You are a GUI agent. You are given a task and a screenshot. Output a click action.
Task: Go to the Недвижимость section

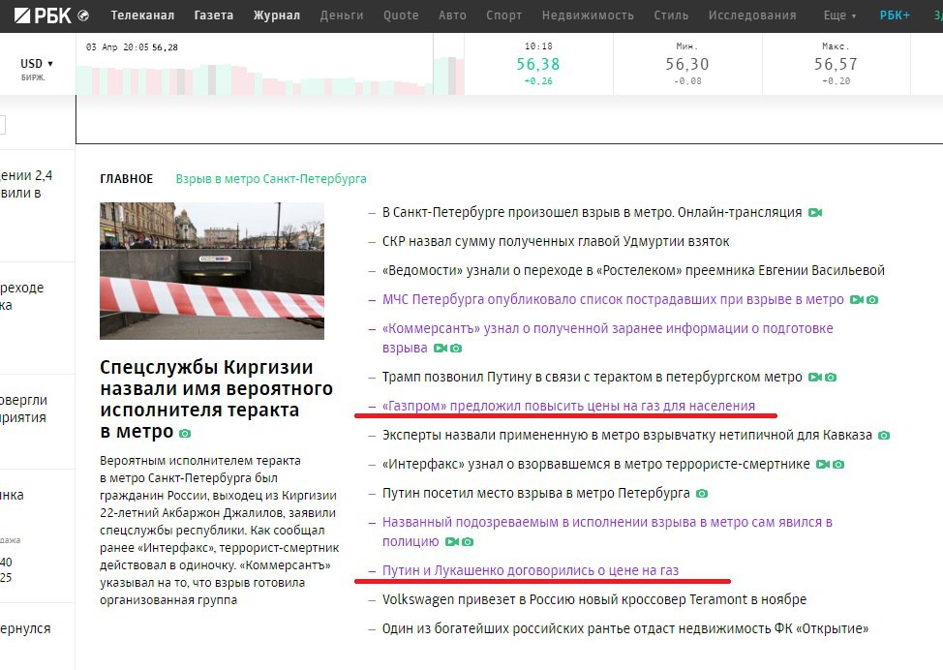(588, 15)
